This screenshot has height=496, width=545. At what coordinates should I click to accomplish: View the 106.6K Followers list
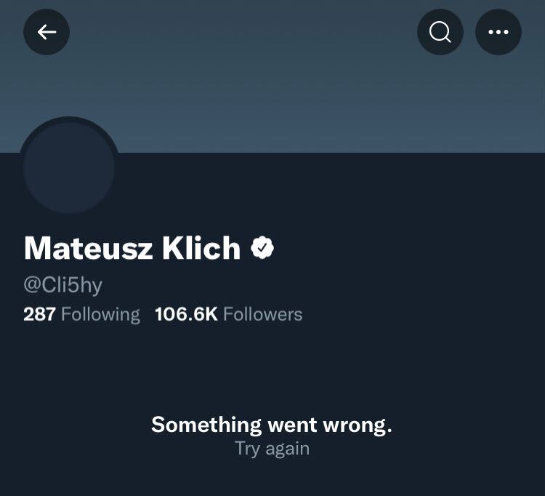229,314
